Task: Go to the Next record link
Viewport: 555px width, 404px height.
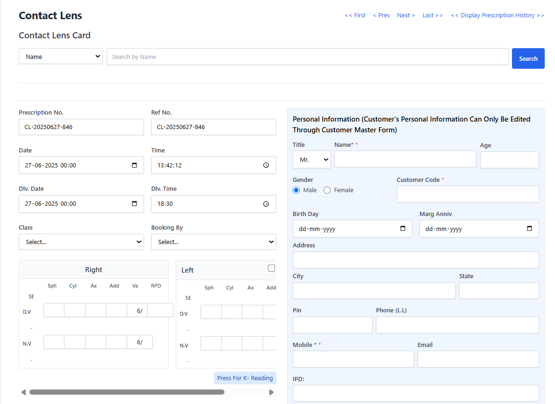Action: (406, 15)
